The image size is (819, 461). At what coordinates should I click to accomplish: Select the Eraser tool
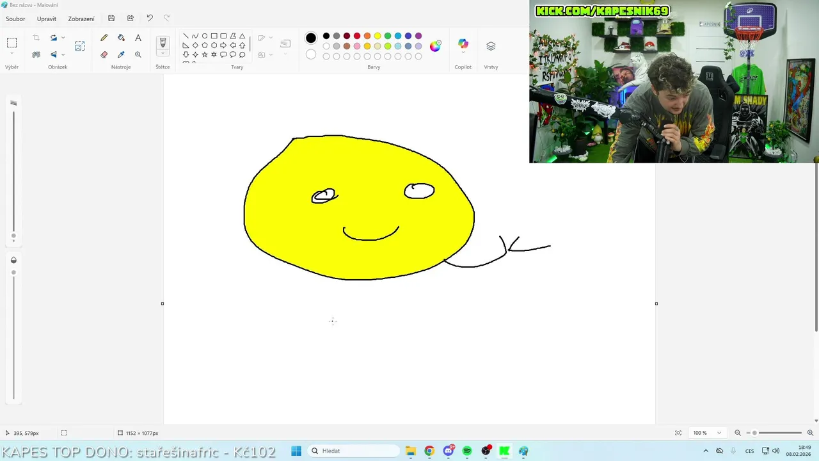[104, 54]
